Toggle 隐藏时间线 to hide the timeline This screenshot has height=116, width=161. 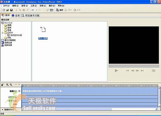(x=8, y=110)
